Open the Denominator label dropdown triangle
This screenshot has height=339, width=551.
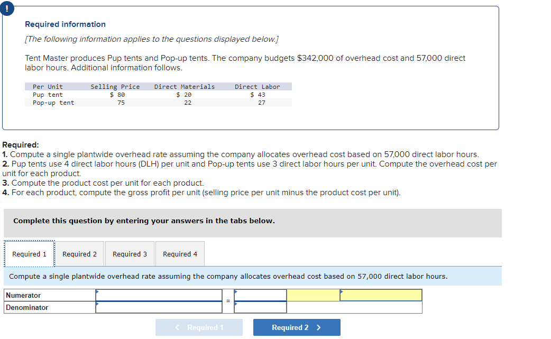point(97,303)
